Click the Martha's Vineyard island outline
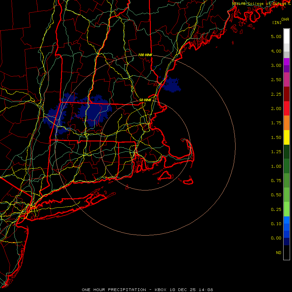Screen dimensions: 292x292 165,176
